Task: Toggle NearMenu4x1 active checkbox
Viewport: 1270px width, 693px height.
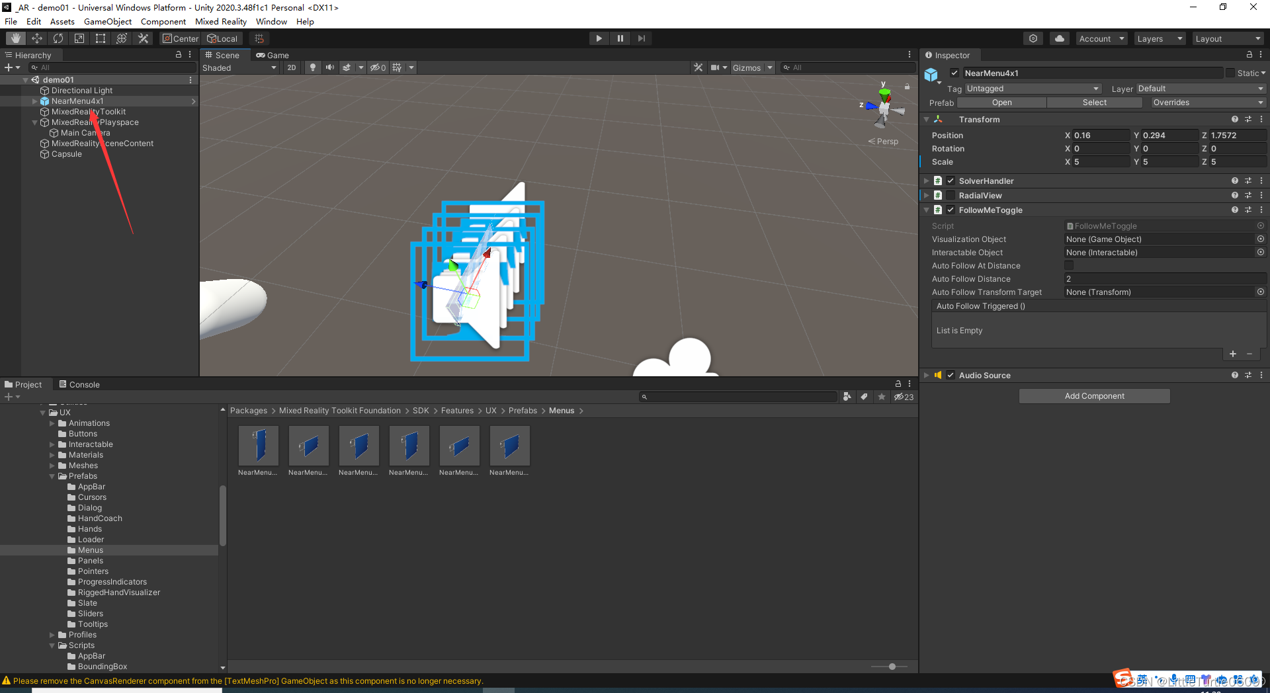Action: pos(954,73)
